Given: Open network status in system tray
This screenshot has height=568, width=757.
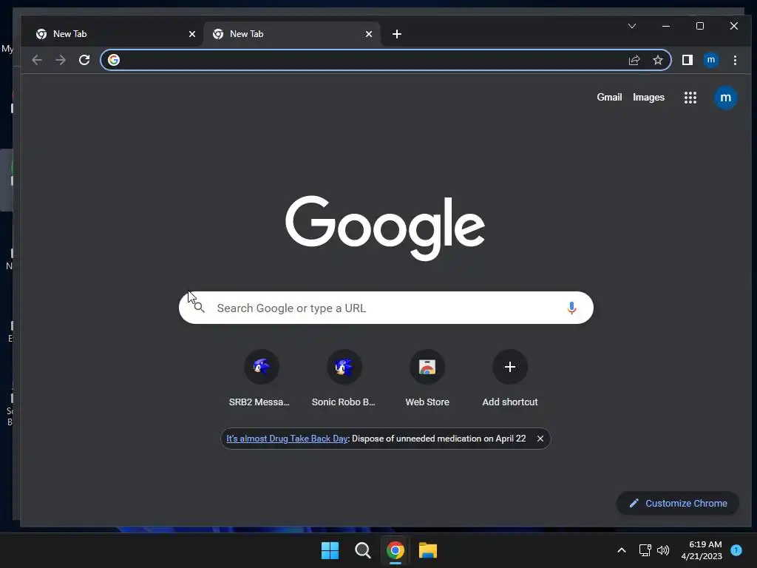Looking at the screenshot, I should coord(645,550).
